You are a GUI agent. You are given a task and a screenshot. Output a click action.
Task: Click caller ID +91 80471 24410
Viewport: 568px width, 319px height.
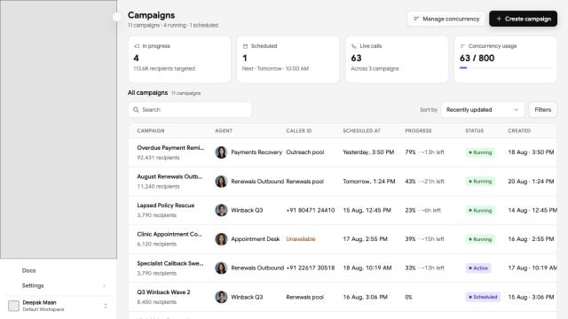click(311, 210)
